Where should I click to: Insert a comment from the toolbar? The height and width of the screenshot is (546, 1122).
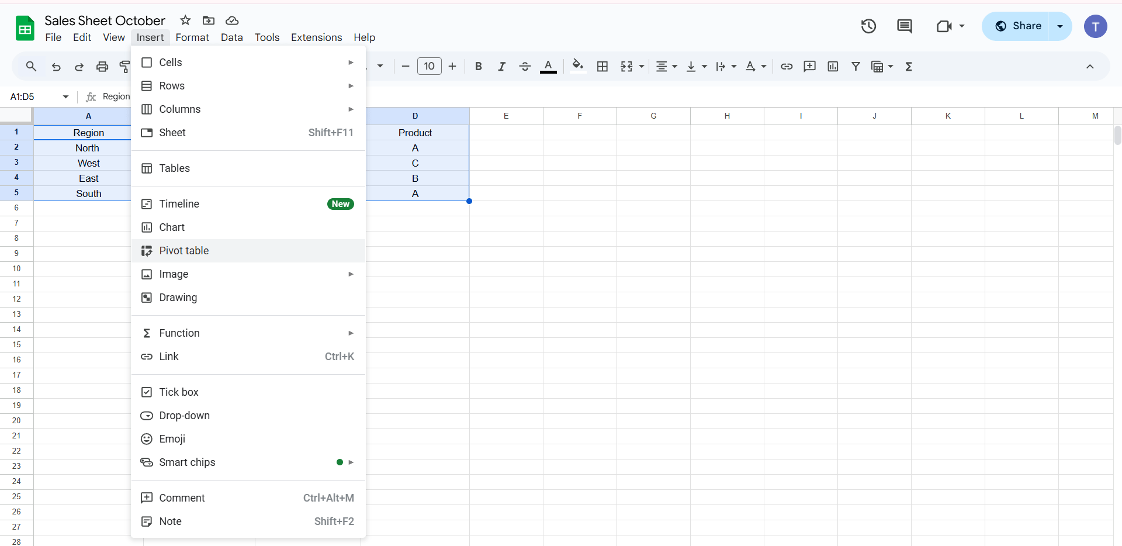[809, 66]
